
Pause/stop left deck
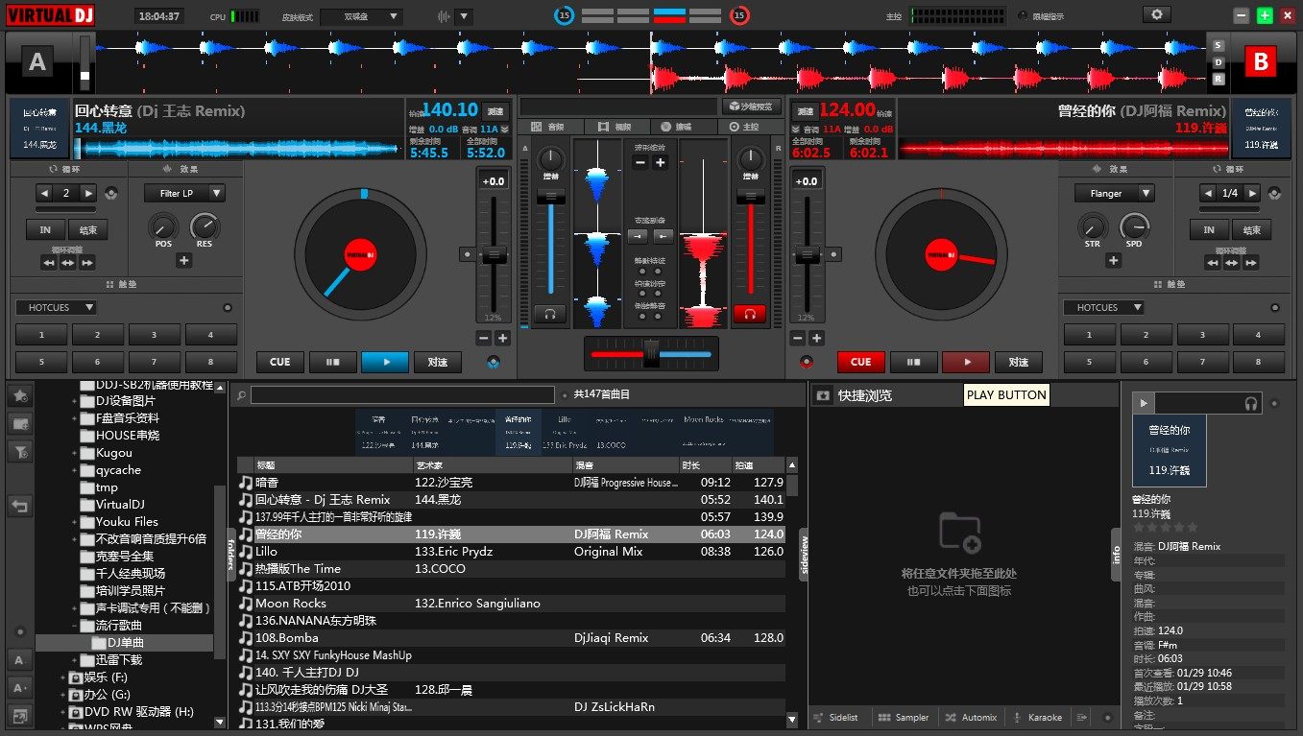(x=332, y=362)
